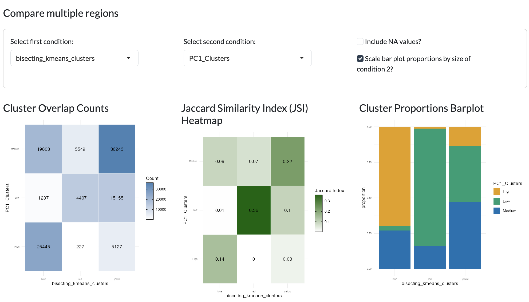Click the green Low segment of red bar
The width and height of the screenshot is (529, 302).
(x=430, y=187)
